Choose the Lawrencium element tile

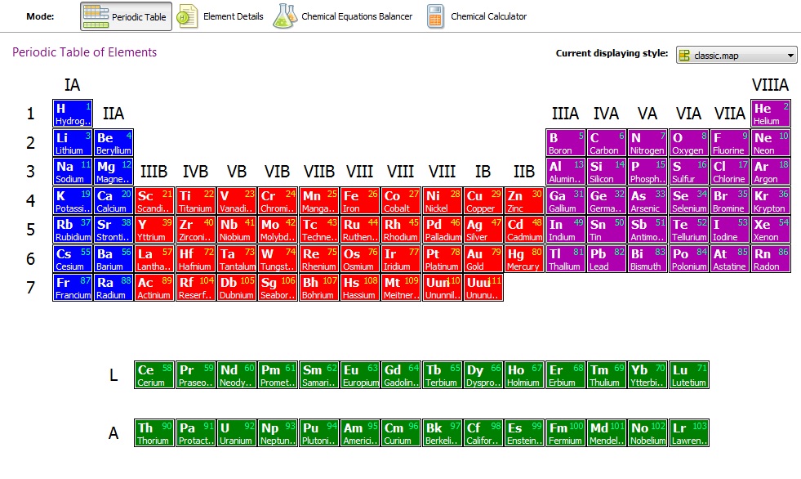[x=689, y=433]
